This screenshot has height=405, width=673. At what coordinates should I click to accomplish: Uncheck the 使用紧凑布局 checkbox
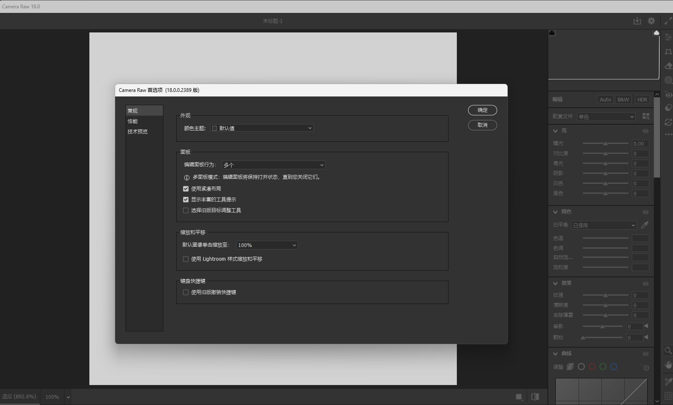pos(186,189)
